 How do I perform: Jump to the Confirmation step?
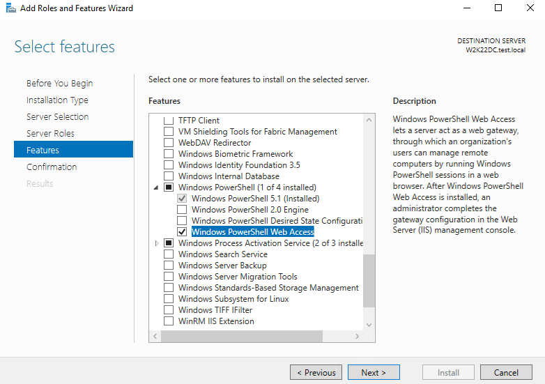click(x=52, y=167)
